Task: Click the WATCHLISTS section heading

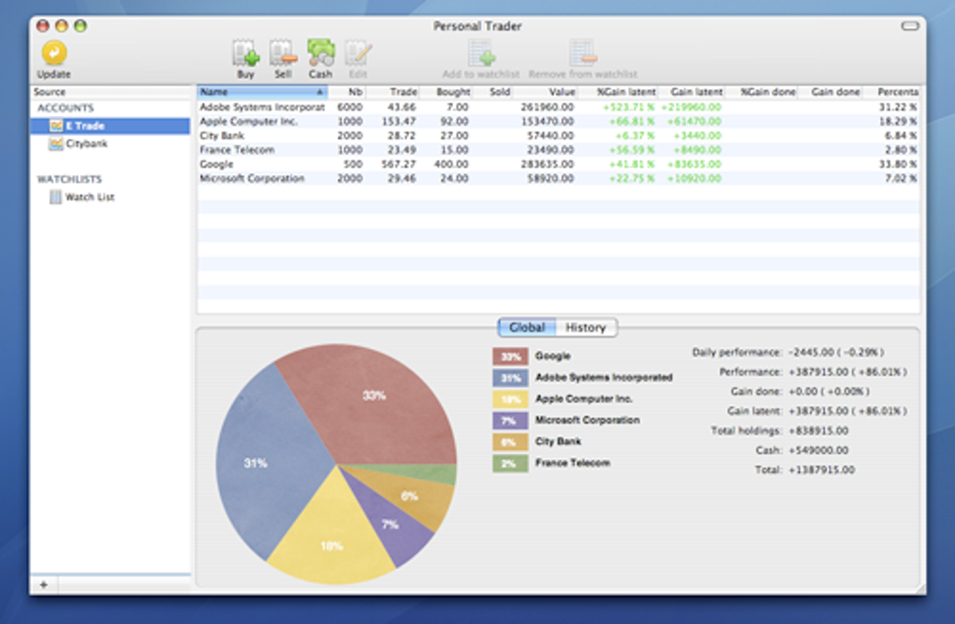Action: click(69, 180)
